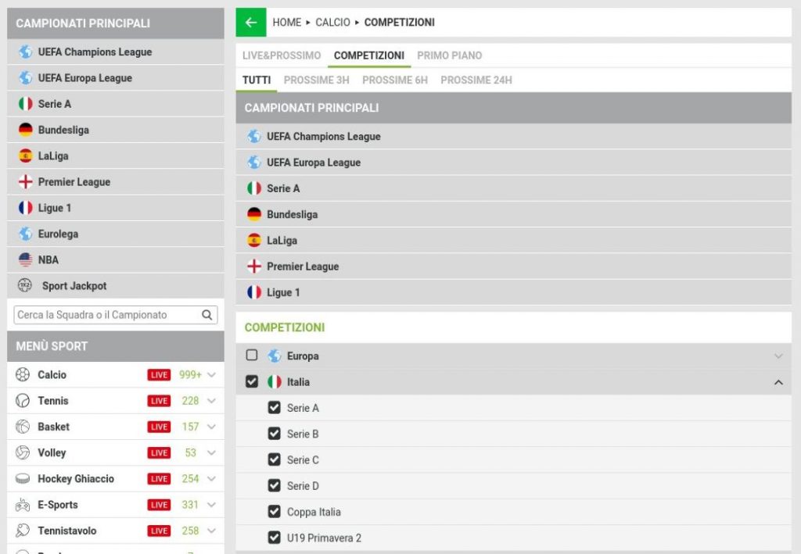Uncheck the U19 Primavera 2 checkbox
The height and width of the screenshot is (554, 801).
click(x=275, y=538)
